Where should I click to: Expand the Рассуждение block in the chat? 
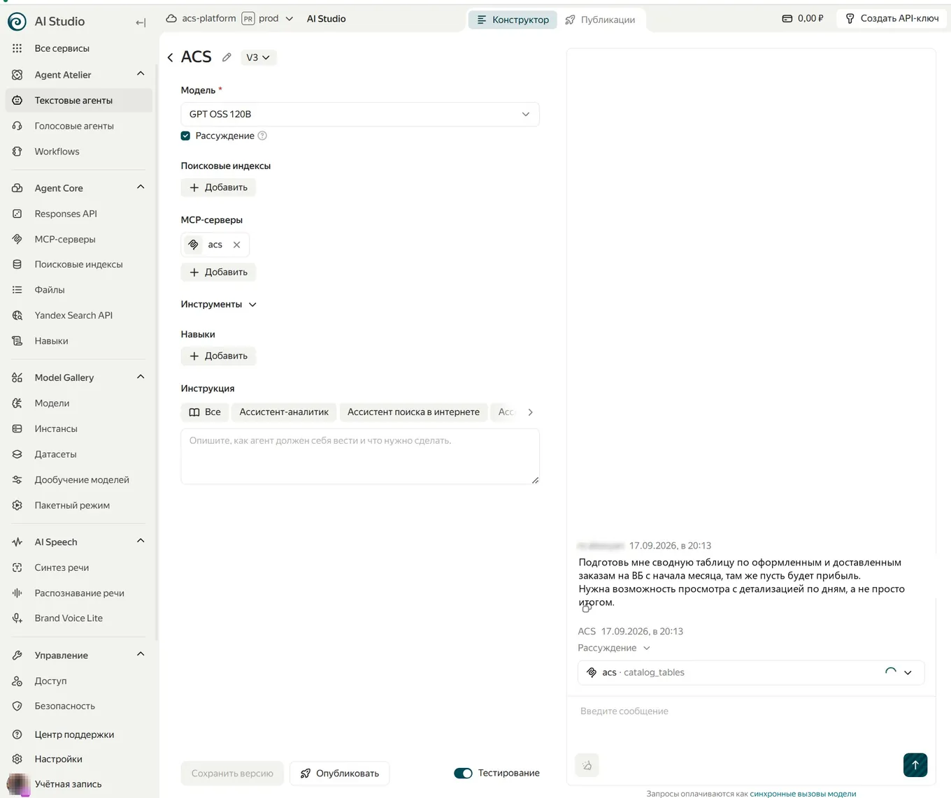[614, 648]
